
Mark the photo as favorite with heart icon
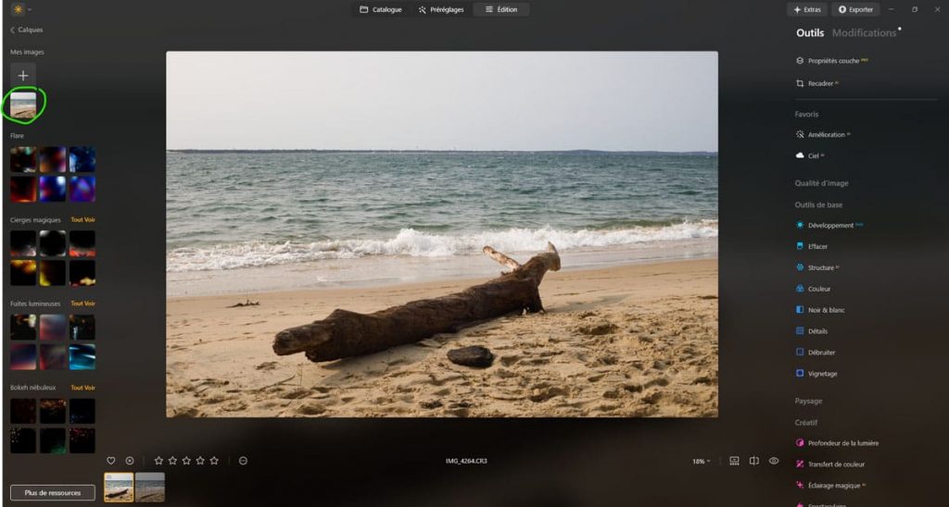tap(111, 461)
